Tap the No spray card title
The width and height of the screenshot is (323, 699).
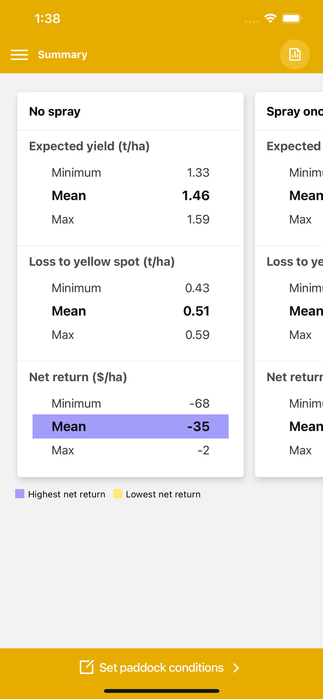tap(55, 111)
